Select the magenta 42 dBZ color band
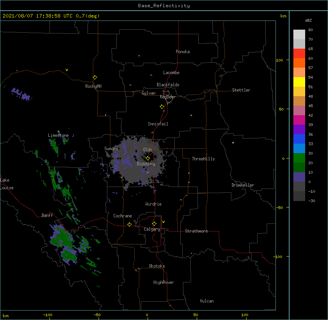This screenshot has height=320, width=328. (x=299, y=120)
